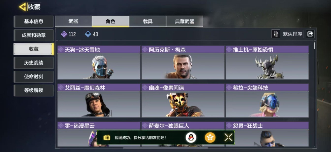Select the purple epic count icon 112

pyautogui.click(x=64, y=34)
